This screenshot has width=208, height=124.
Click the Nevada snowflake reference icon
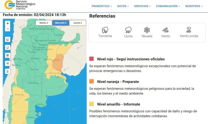coord(147,30)
